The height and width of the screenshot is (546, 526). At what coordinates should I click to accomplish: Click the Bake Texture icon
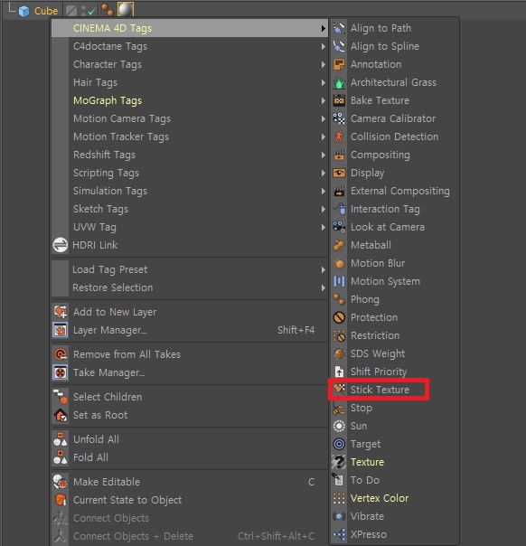click(339, 100)
